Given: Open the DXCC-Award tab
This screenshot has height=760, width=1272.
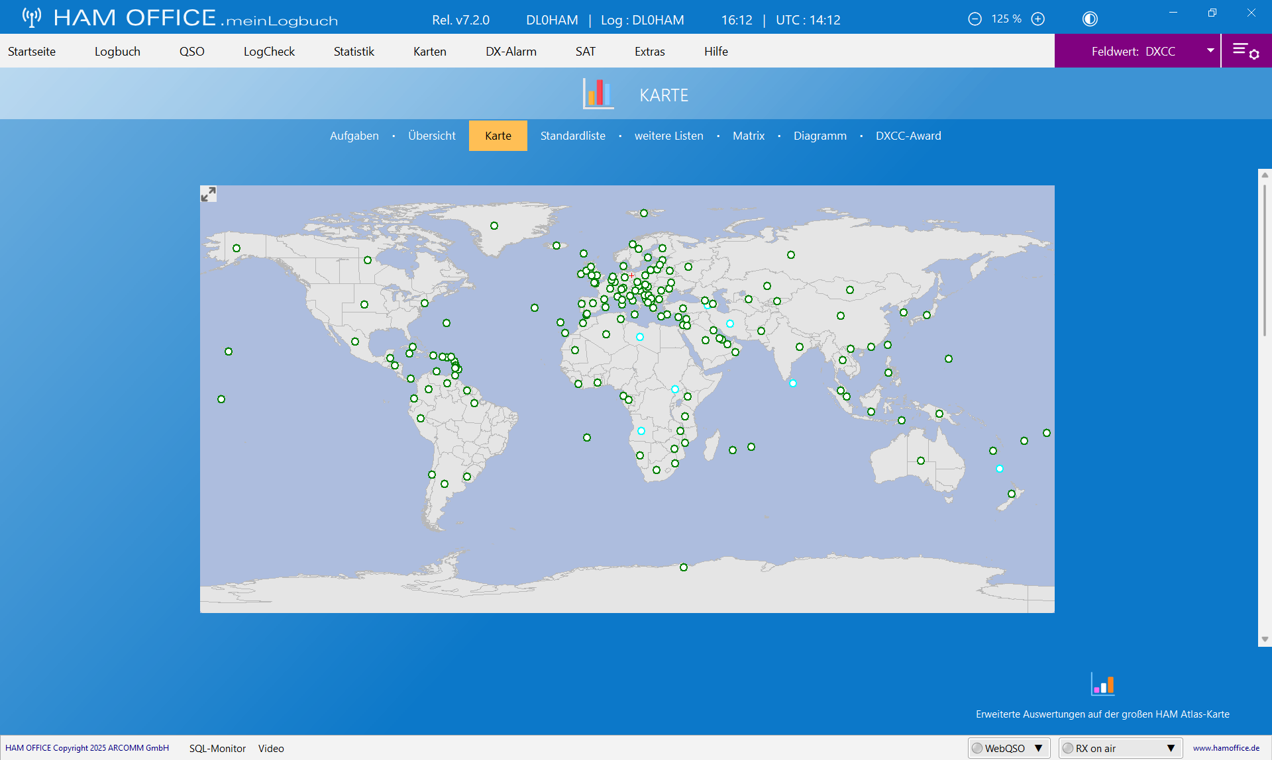Looking at the screenshot, I should tap(908, 136).
